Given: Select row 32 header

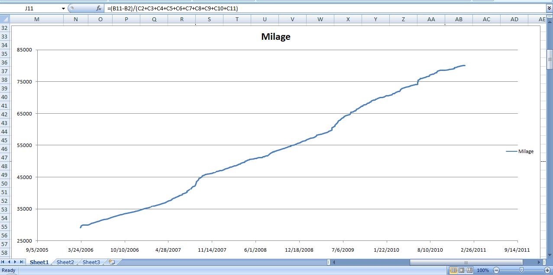Looking at the screenshot, I should click(x=5, y=28).
